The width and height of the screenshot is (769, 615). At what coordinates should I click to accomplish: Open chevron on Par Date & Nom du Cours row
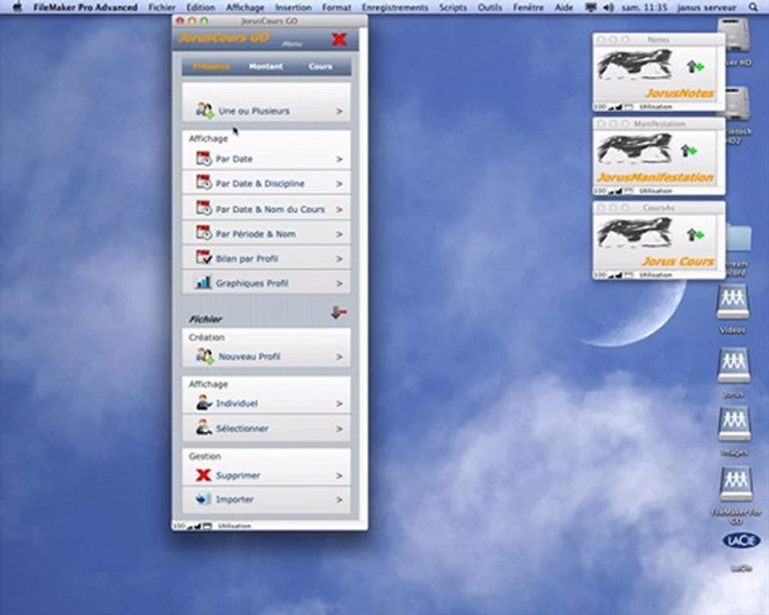339,209
